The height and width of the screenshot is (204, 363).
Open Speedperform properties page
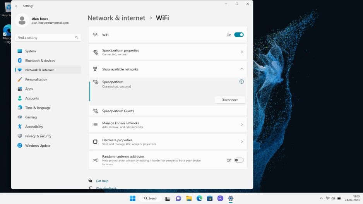pyautogui.click(x=168, y=52)
